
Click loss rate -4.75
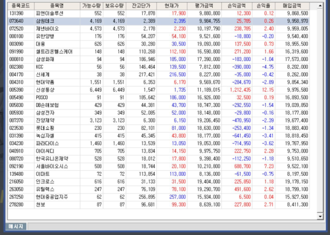click(268, 67)
